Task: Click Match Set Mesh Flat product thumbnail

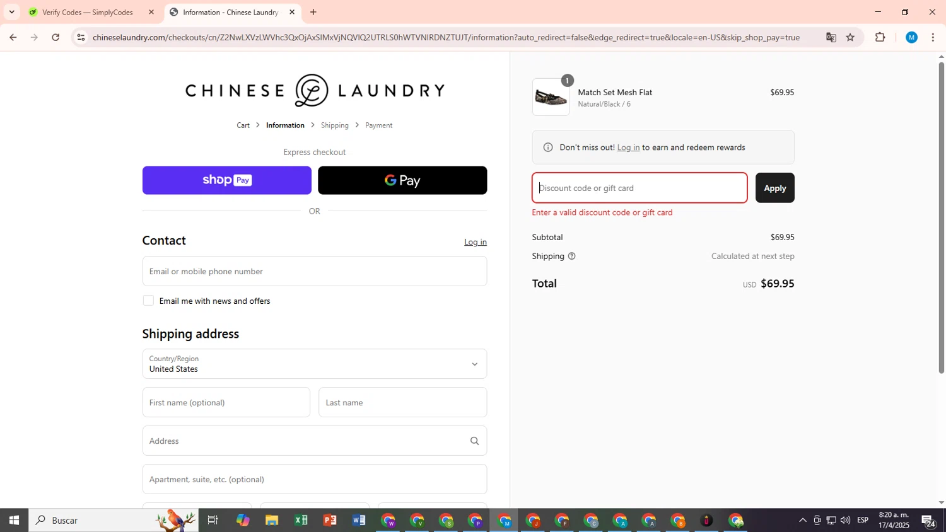Action: click(551, 97)
